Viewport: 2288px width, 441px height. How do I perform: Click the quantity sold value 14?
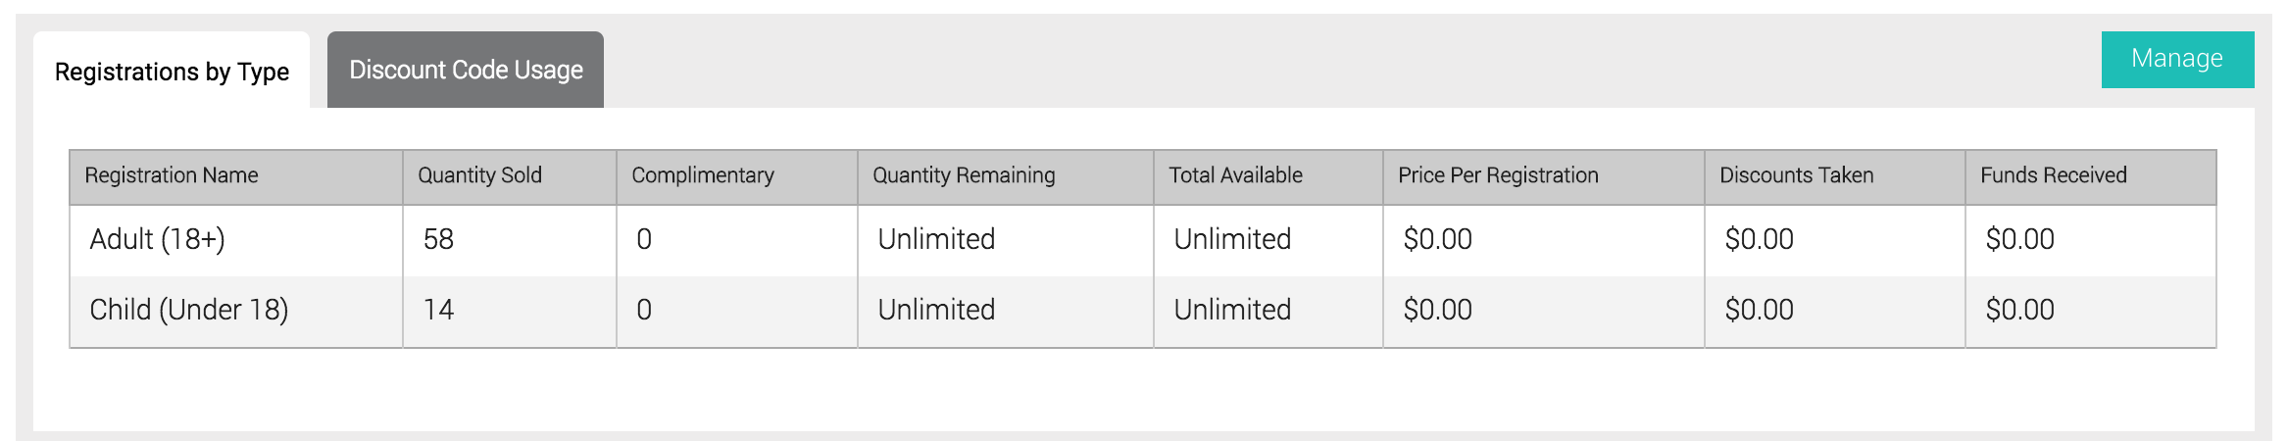click(x=438, y=310)
